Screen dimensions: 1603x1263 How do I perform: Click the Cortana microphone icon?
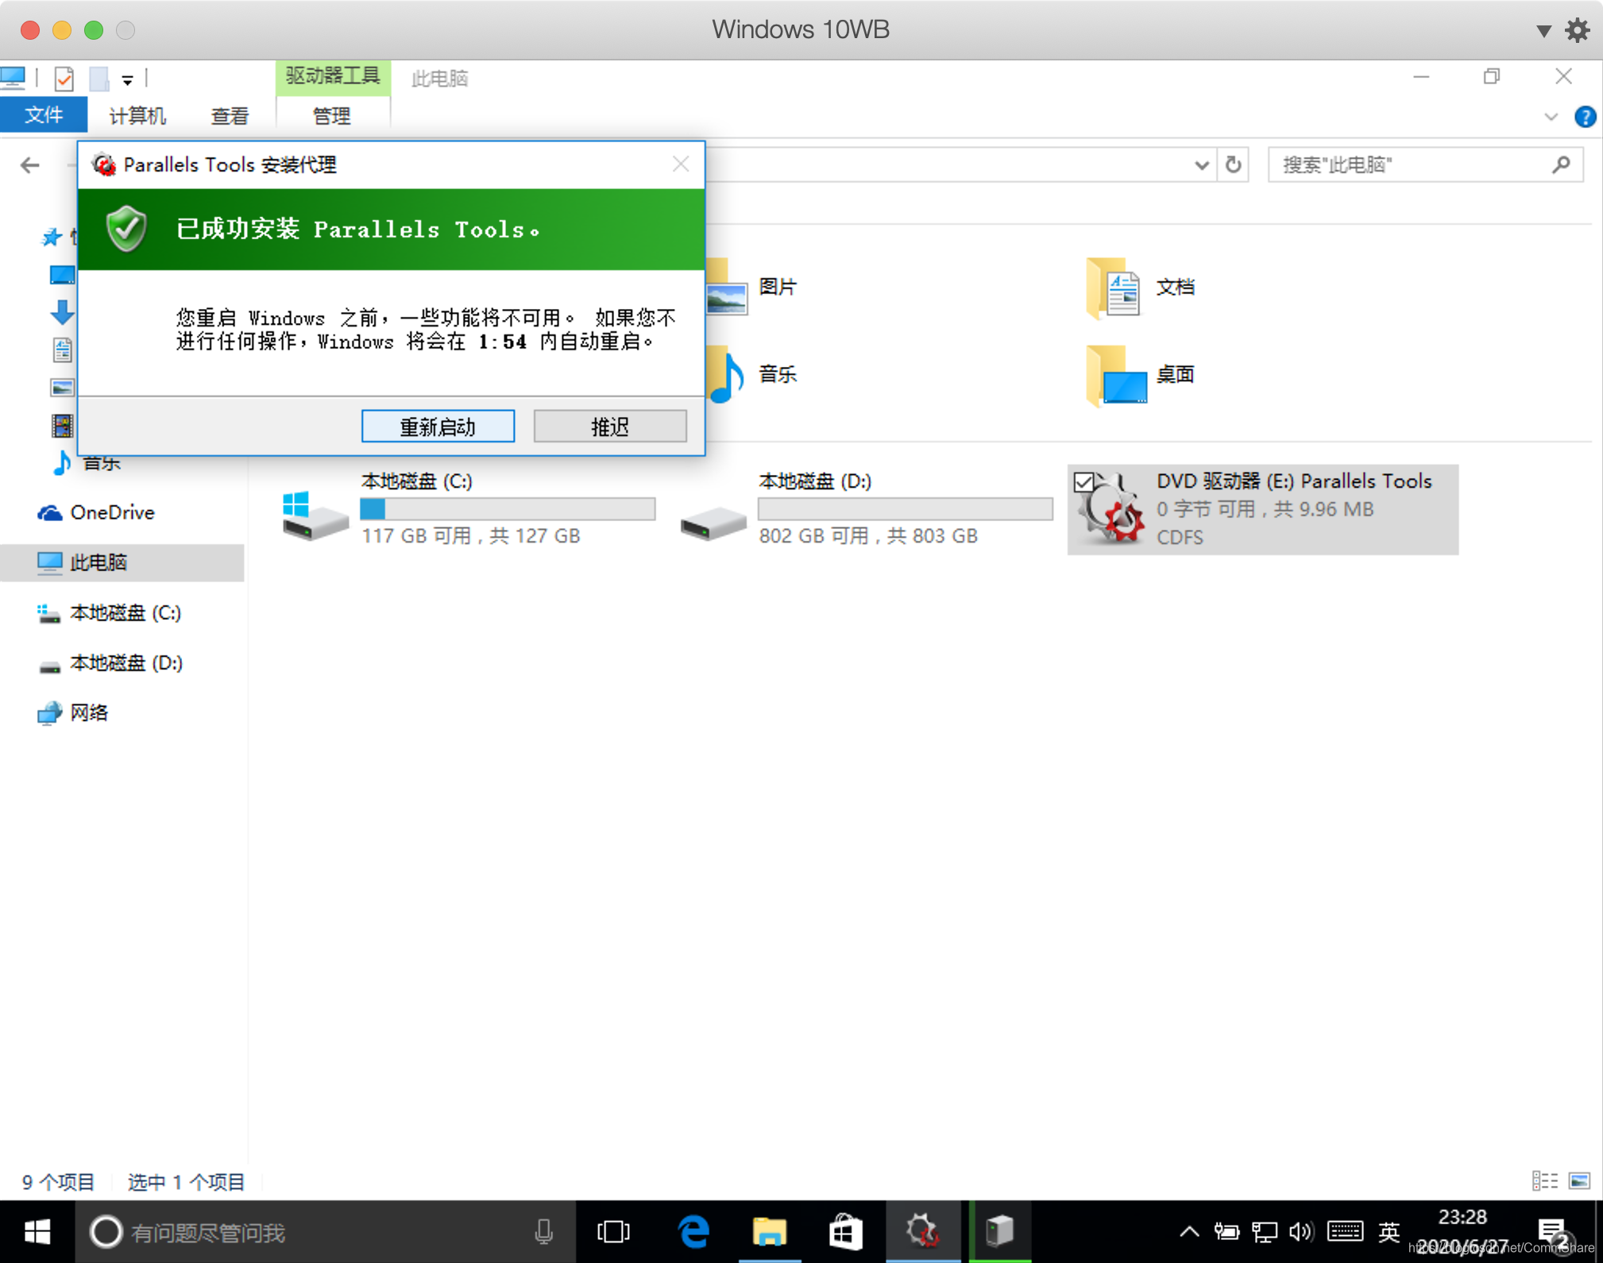click(x=543, y=1232)
